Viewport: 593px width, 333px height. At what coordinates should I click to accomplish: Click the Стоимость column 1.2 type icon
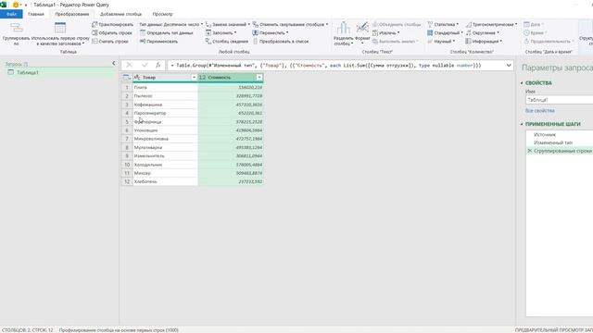pyautogui.click(x=202, y=78)
